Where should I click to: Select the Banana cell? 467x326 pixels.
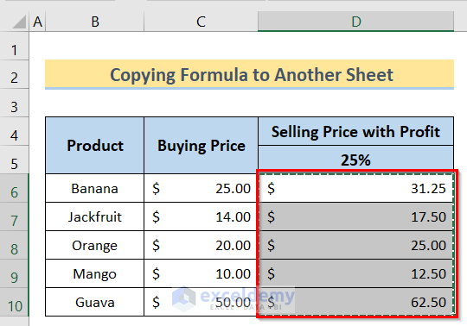[95, 188]
